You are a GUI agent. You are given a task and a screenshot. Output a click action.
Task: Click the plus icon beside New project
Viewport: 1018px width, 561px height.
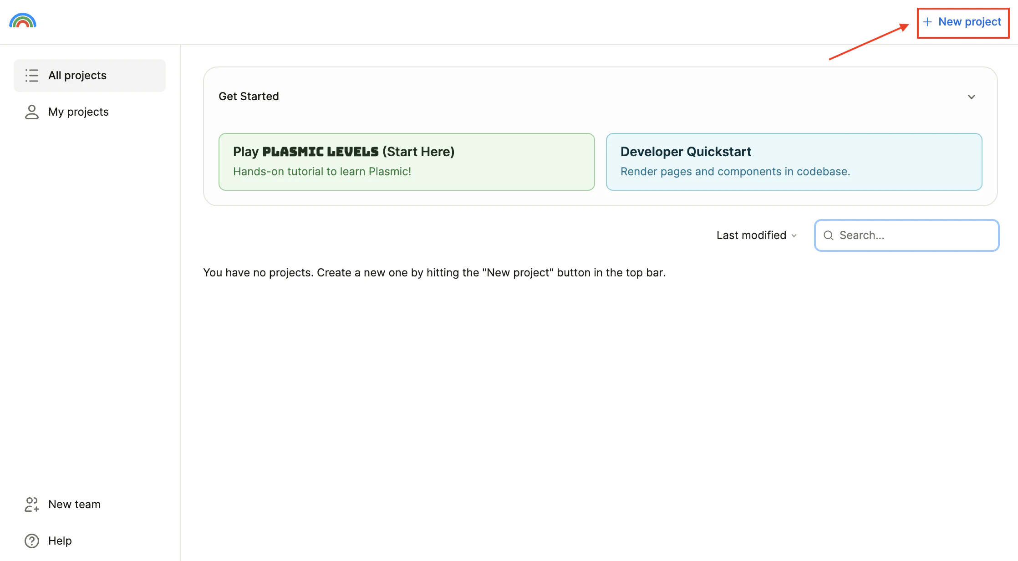(x=927, y=22)
